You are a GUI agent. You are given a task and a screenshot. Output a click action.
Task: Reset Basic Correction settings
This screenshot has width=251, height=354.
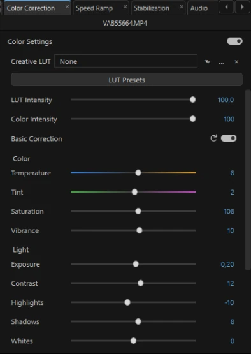(213, 138)
